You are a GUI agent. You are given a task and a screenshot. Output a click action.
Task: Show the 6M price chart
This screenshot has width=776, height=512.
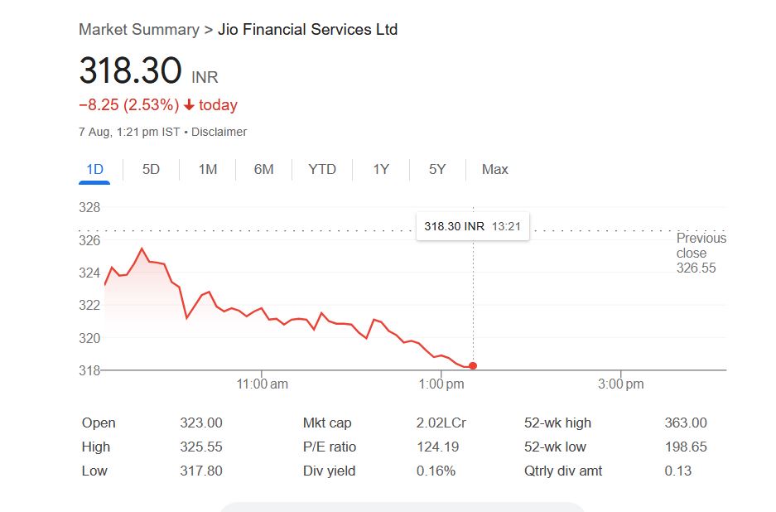pos(263,170)
